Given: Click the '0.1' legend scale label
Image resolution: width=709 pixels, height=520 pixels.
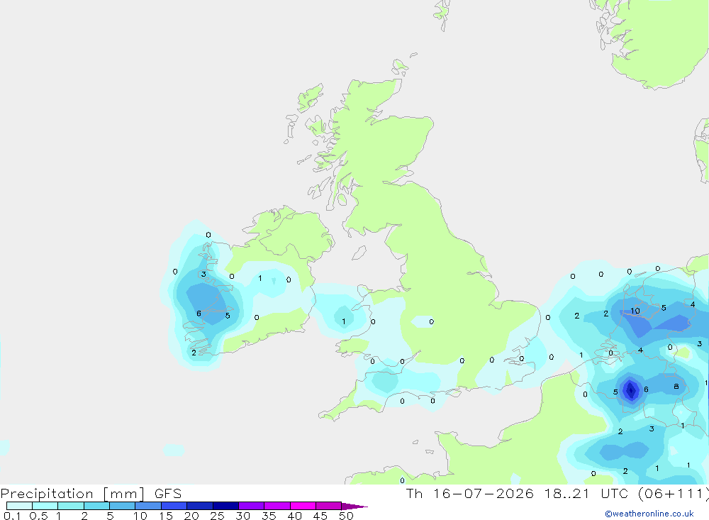Looking at the screenshot, I should [12, 516].
